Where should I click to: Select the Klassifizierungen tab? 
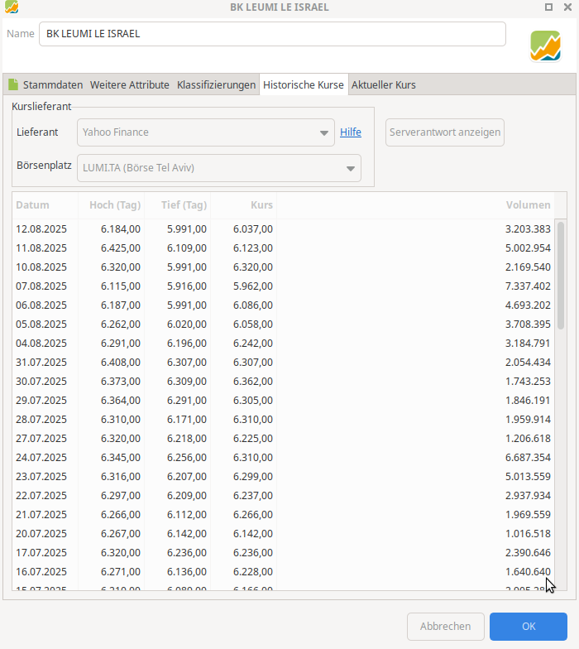pos(216,85)
